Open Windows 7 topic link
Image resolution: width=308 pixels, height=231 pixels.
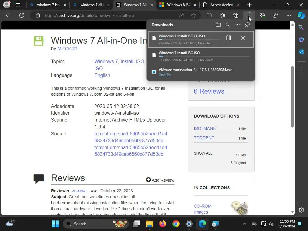point(106,61)
